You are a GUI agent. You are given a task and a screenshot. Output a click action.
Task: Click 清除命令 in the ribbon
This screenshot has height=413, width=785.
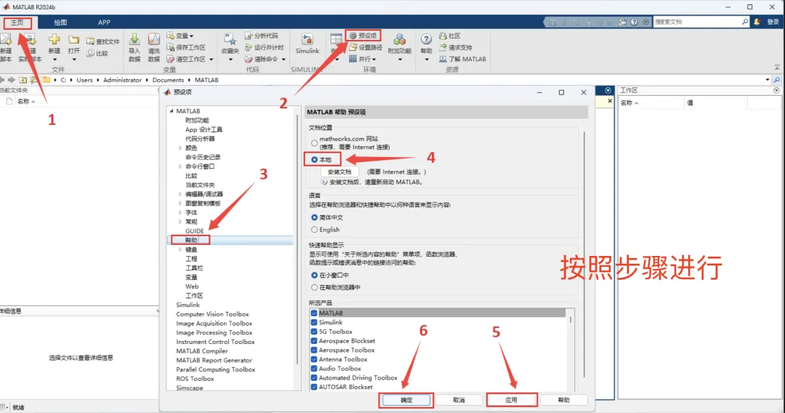(x=265, y=59)
